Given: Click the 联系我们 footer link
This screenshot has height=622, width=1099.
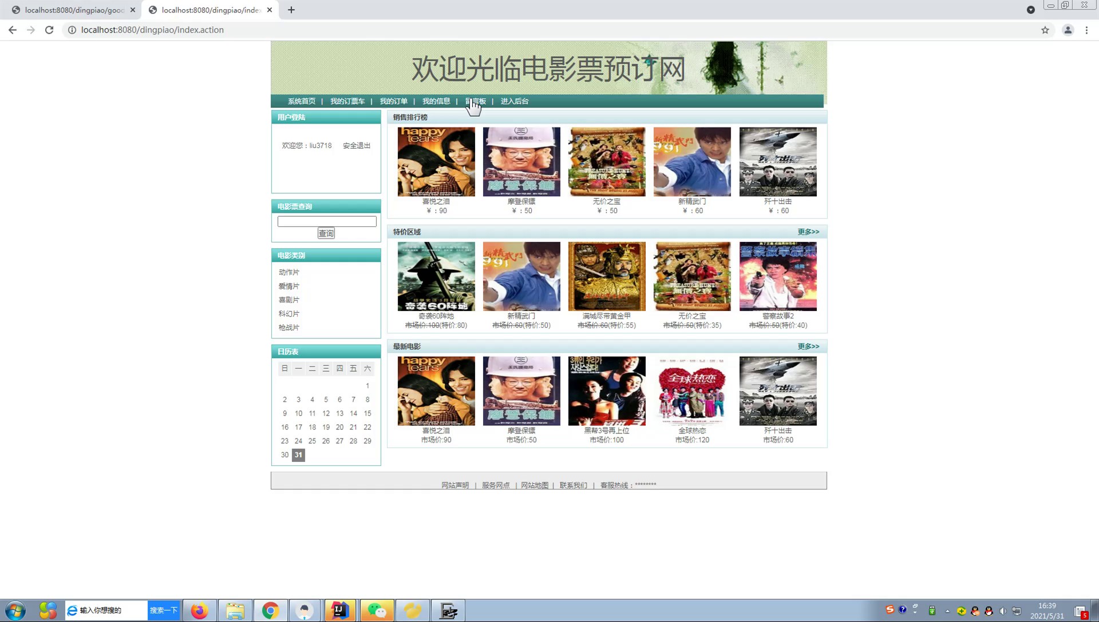Looking at the screenshot, I should pos(574,485).
